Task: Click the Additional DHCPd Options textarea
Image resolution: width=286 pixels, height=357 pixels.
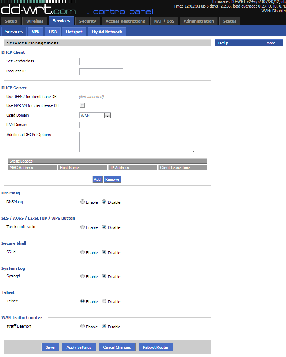Action: (x=137, y=142)
